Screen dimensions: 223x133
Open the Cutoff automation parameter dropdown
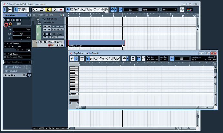pos(58,37)
